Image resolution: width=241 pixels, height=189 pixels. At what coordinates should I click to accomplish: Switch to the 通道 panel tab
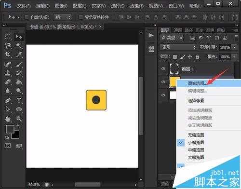pyautogui.click(x=178, y=30)
